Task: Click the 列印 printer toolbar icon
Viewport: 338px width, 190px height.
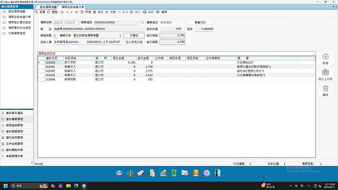Action: tap(145, 12)
